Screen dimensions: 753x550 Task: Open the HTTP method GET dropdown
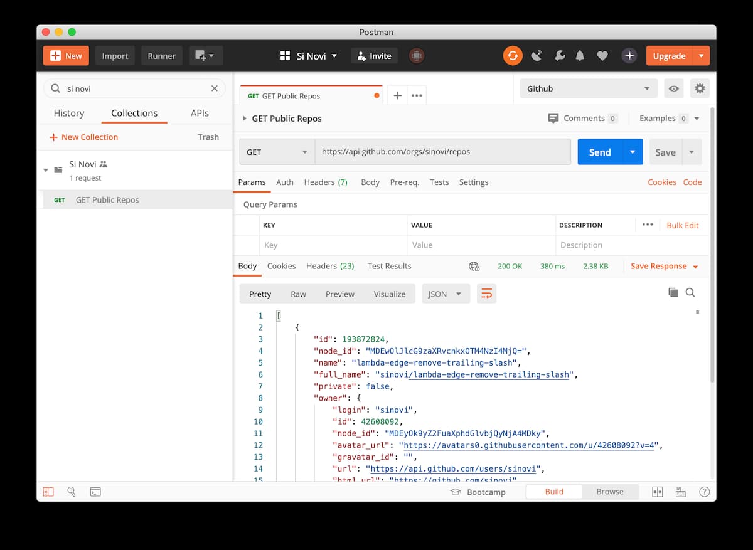click(x=277, y=152)
